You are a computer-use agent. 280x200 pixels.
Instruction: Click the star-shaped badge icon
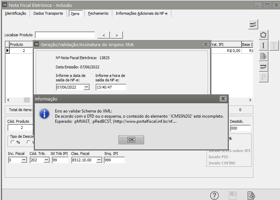tap(263, 35)
